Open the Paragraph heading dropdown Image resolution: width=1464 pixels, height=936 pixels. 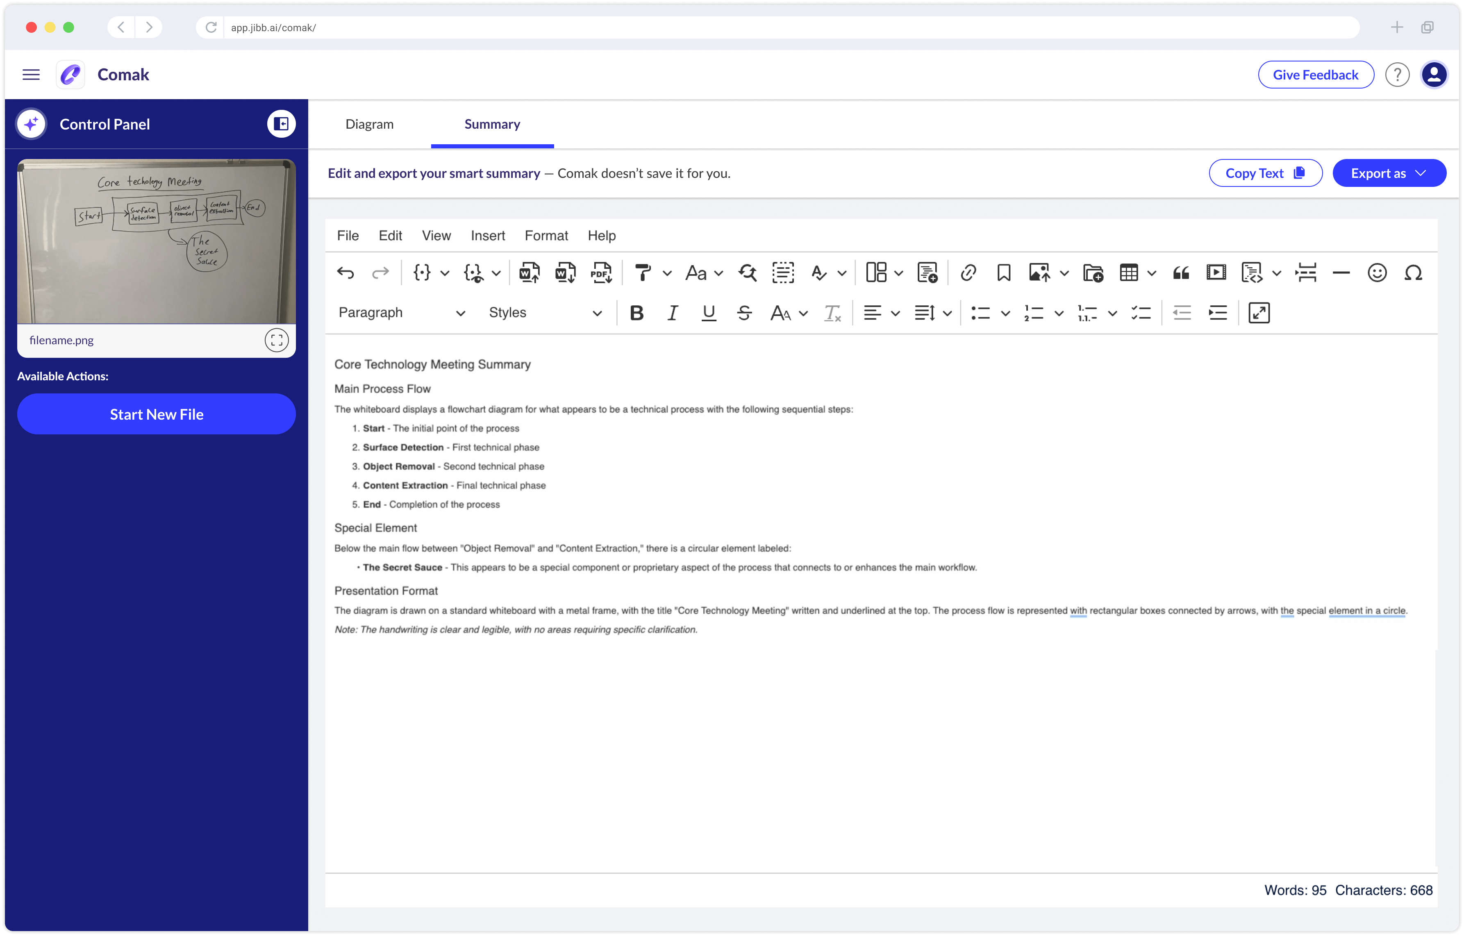(401, 313)
